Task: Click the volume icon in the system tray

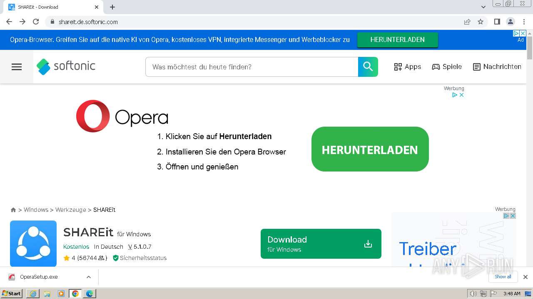Action: pos(473,294)
